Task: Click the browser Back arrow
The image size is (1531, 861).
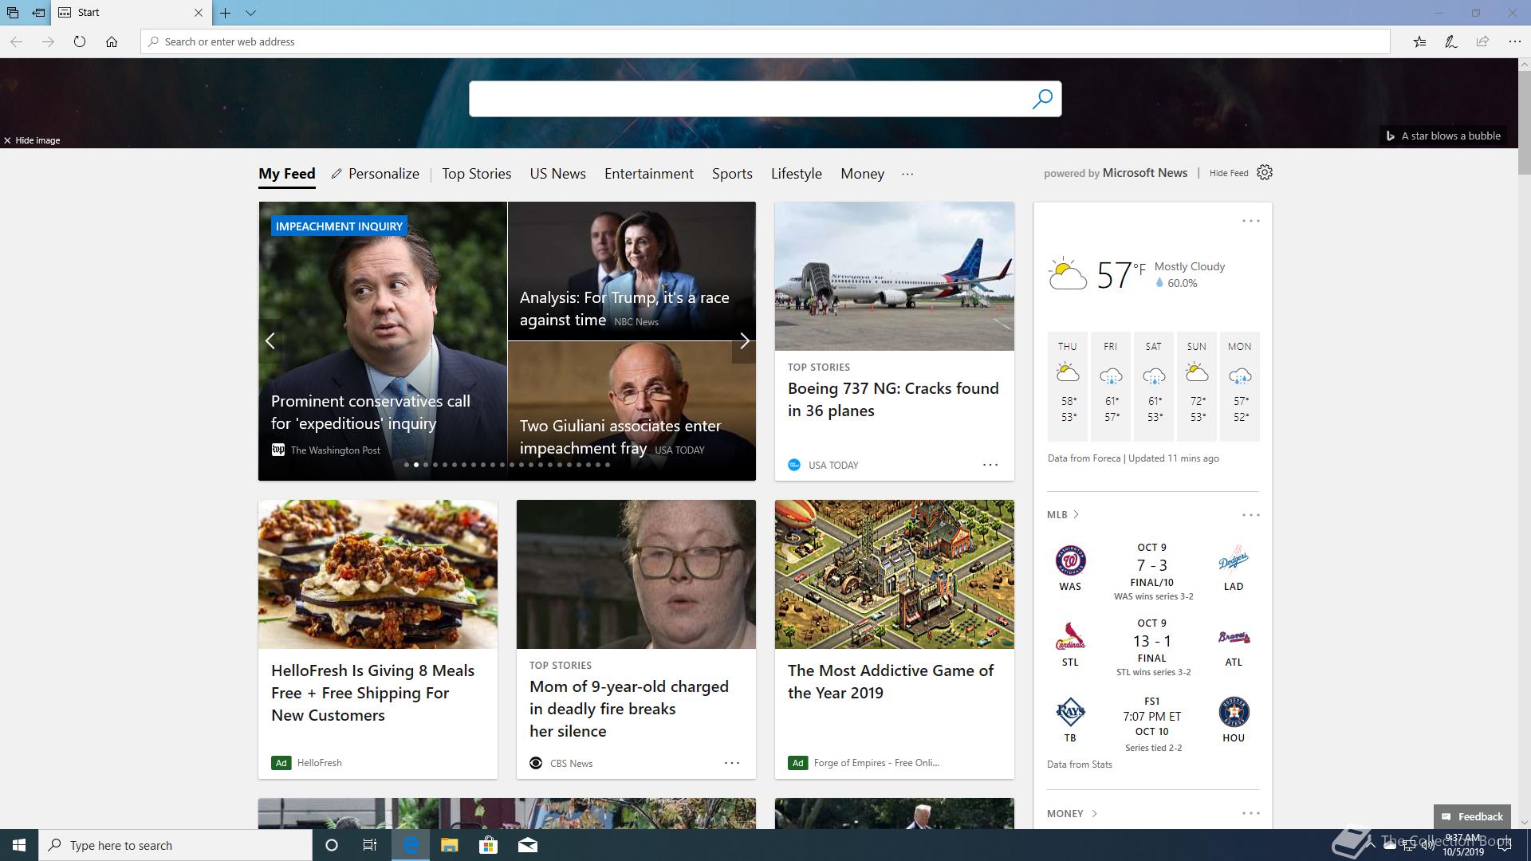Action: (16, 41)
